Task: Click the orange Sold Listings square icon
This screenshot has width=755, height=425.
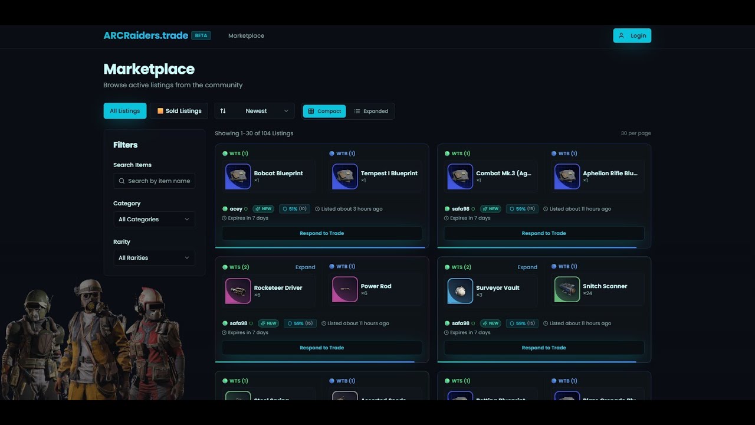Action: (x=160, y=111)
